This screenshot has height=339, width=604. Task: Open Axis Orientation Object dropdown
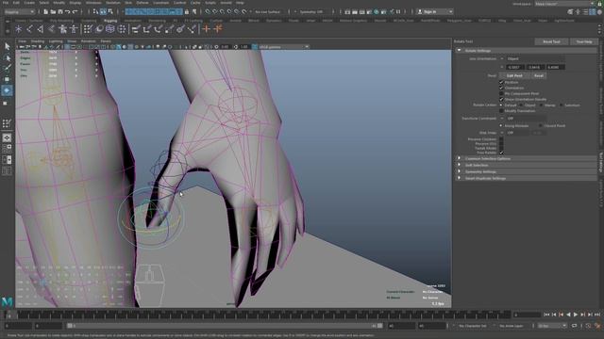point(535,58)
